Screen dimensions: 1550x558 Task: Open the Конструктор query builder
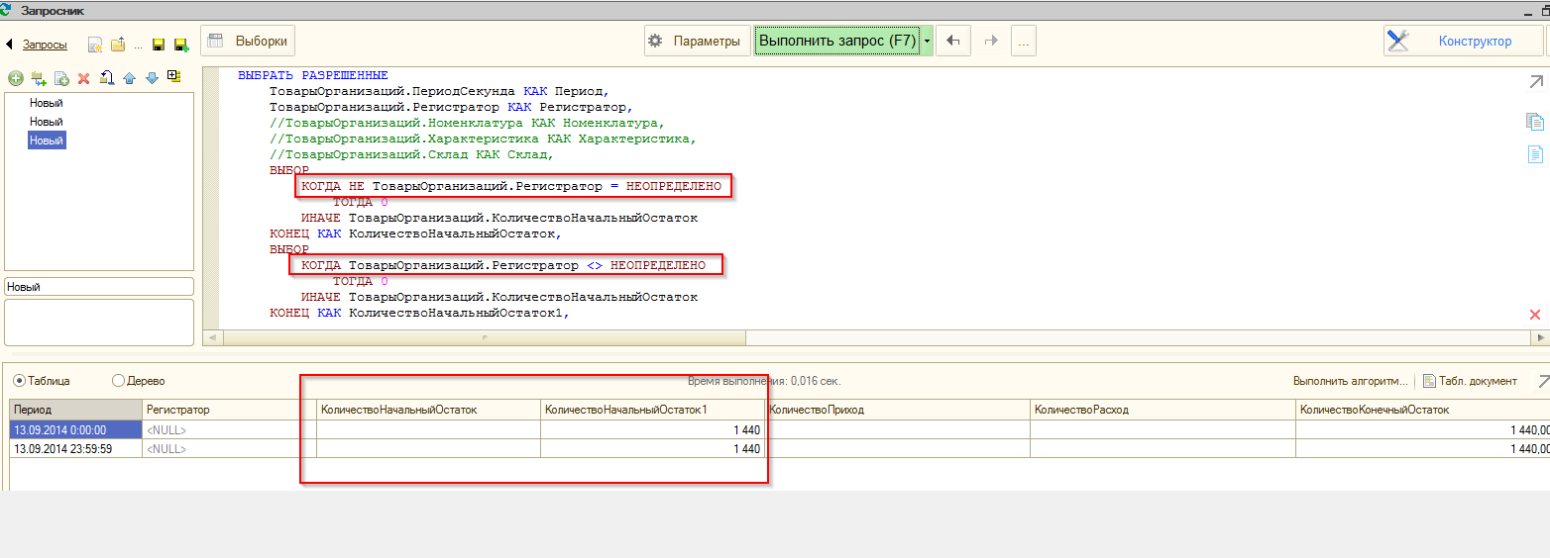(x=1463, y=41)
